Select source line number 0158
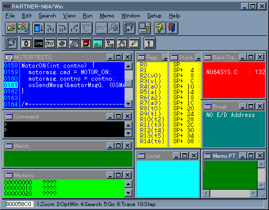The height and width of the screenshot is (210, 269). 11,66
